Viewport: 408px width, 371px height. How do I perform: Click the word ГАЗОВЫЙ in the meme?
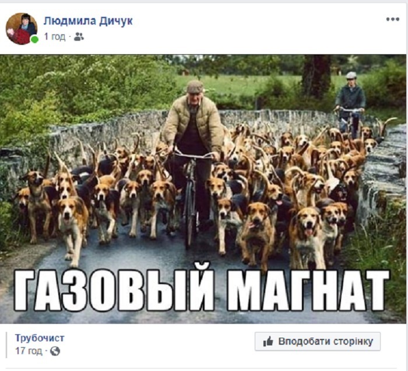pyautogui.click(x=114, y=290)
